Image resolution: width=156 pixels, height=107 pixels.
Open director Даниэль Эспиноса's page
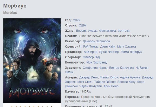click(96, 41)
